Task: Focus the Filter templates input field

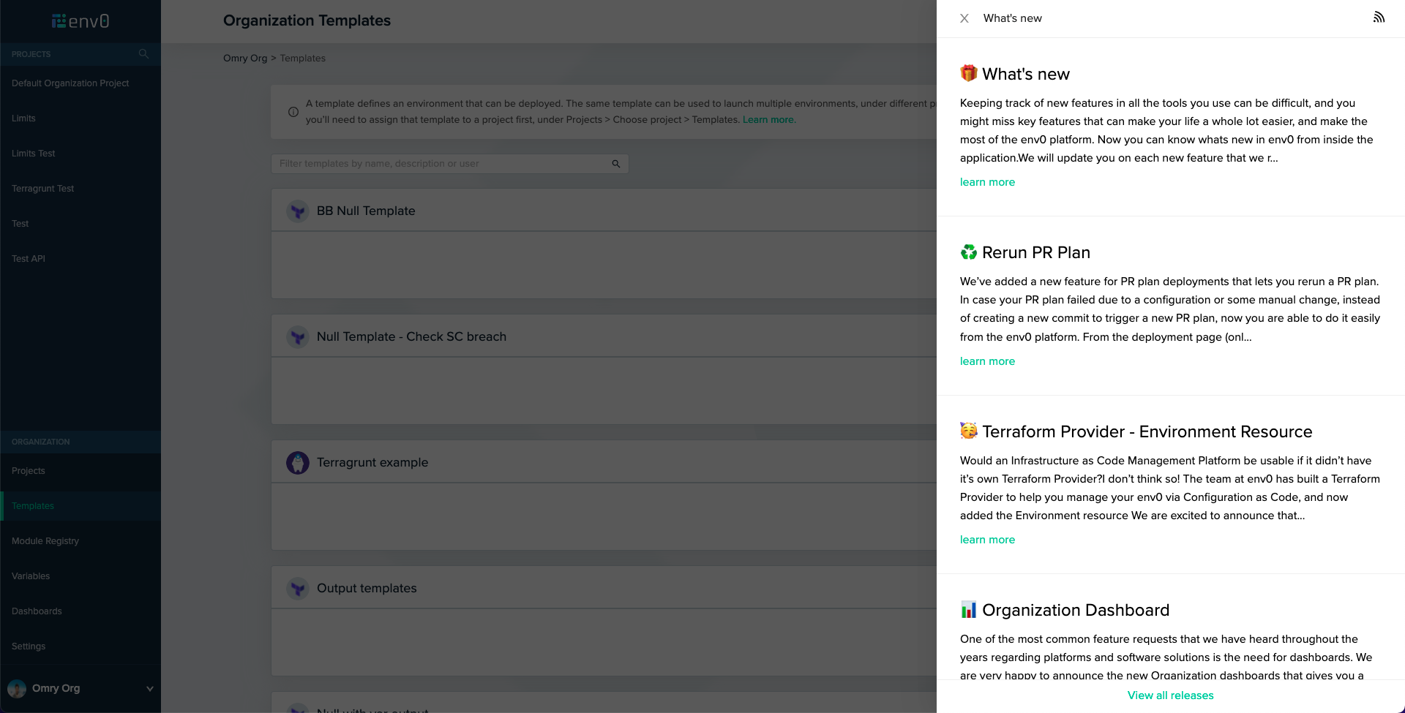Action: point(450,164)
